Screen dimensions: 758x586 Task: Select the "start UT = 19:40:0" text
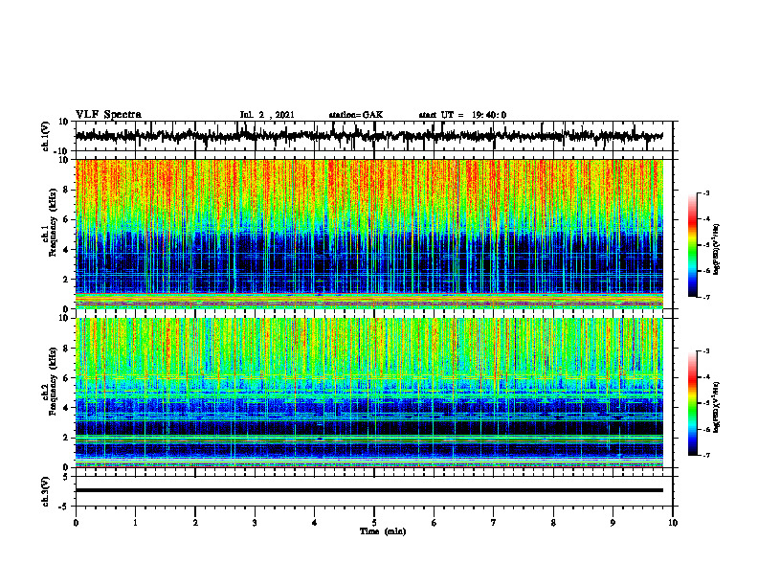coord(462,115)
